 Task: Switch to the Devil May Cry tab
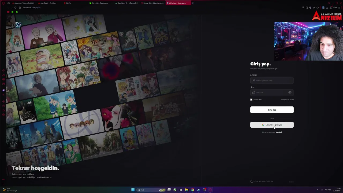127,3
